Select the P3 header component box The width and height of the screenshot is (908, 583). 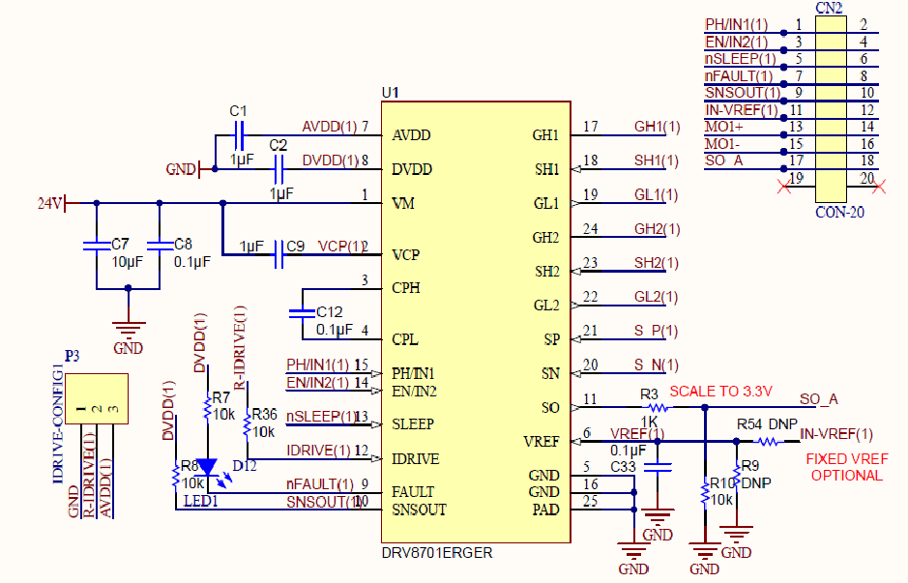click(97, 399)
